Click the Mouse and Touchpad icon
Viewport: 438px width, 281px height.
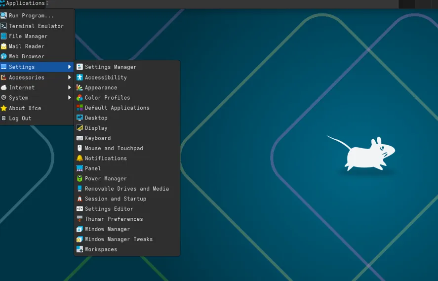click(x=80, y=148)
